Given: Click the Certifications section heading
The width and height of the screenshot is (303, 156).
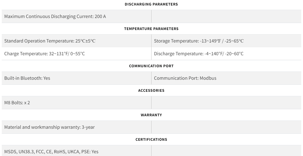Looking at the screenshot, I should click(x=151, y=139).
